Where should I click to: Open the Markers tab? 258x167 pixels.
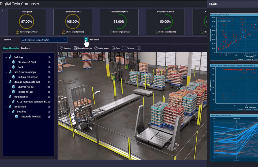click(25, 48)
